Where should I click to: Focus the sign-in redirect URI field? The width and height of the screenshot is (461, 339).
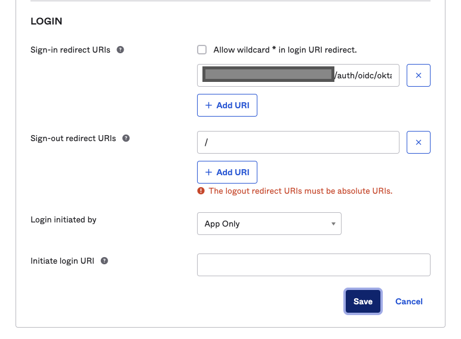coord(298,75)
